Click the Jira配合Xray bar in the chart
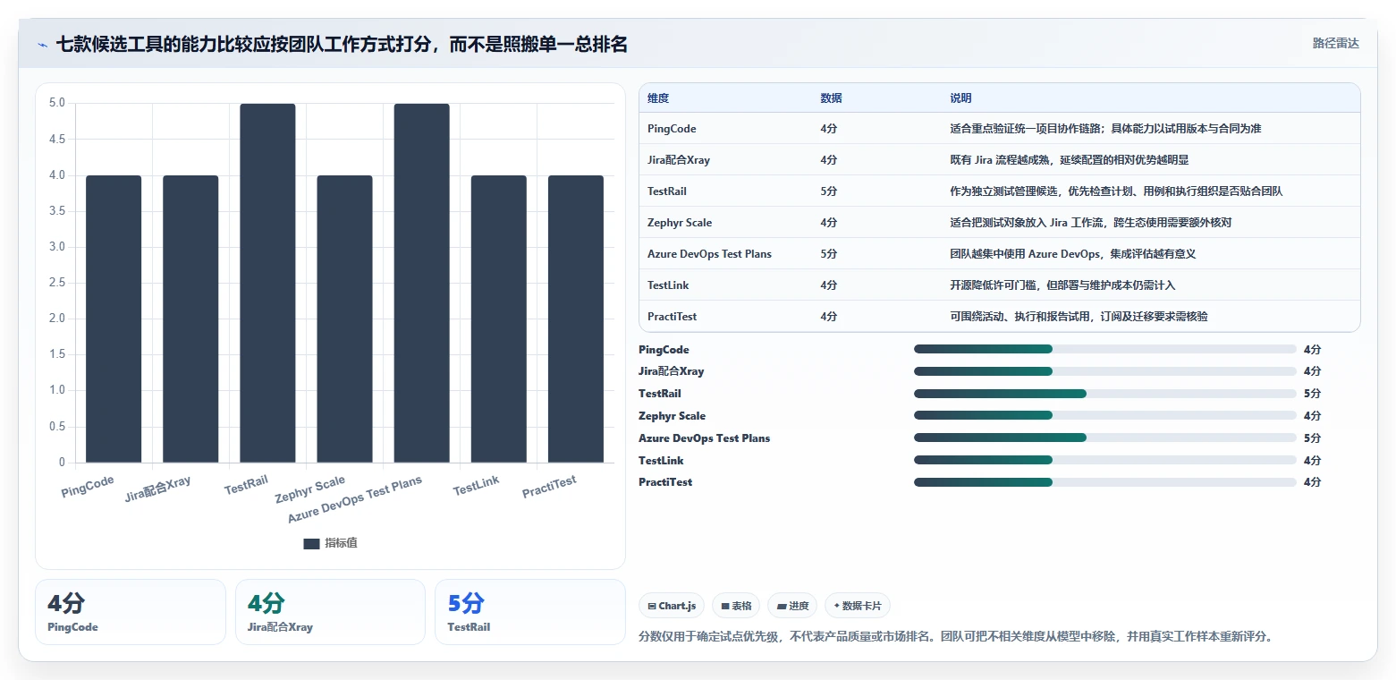1396x680 pixels. click(190, 319)
